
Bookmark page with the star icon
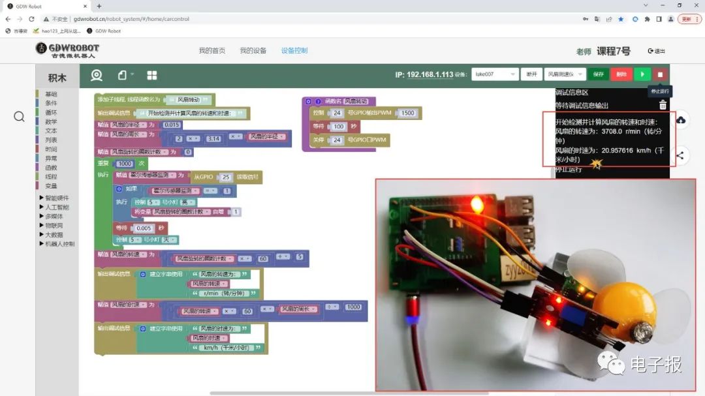pos(621,19)
